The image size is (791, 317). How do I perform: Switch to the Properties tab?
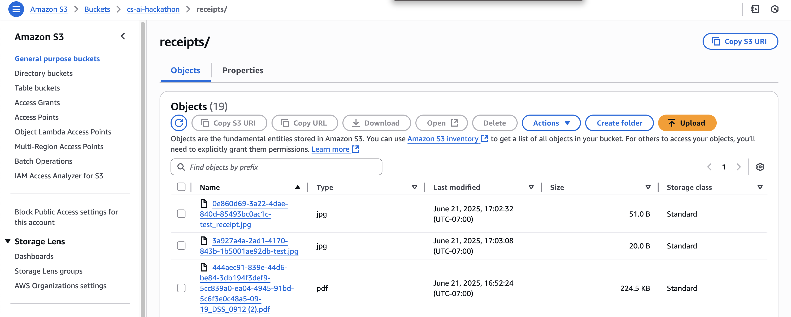(242, 70)
